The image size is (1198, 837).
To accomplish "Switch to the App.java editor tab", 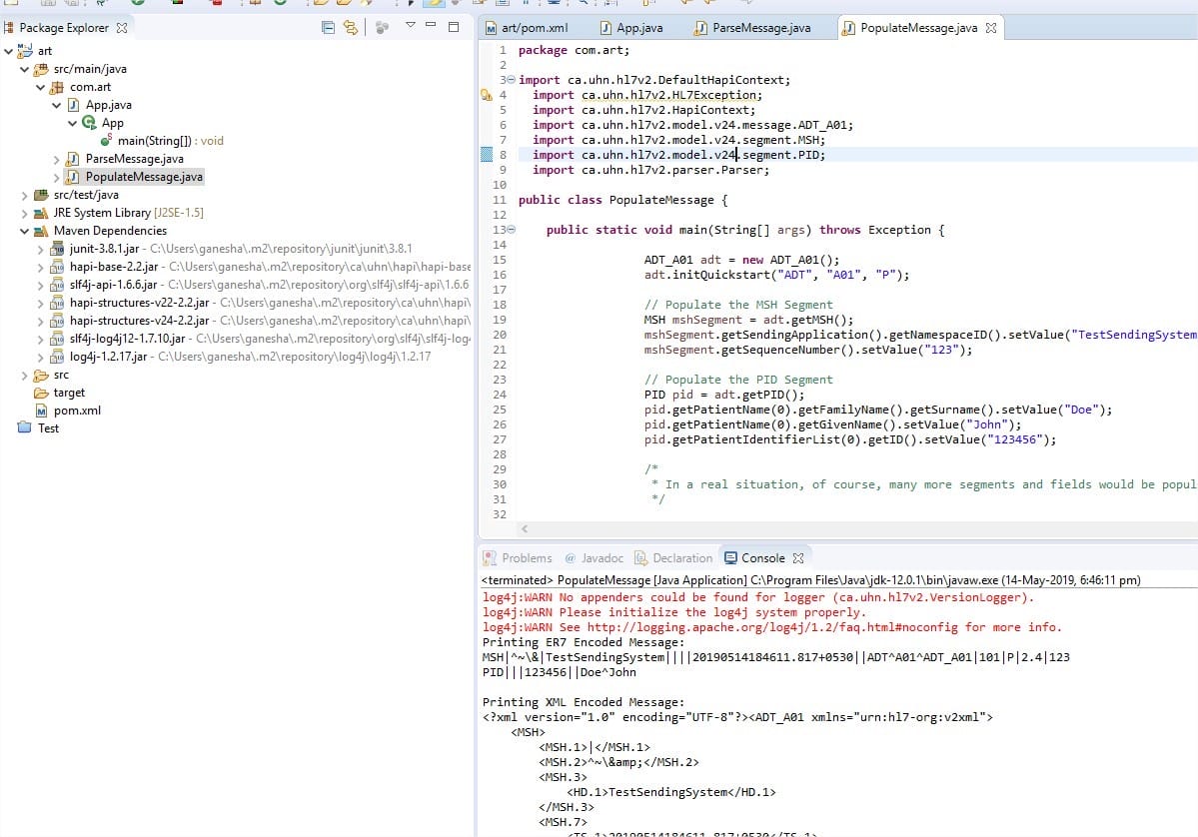I will (631, 28).
